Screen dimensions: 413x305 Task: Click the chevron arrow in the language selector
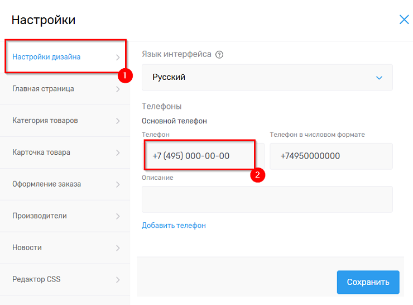pos(380,78)
